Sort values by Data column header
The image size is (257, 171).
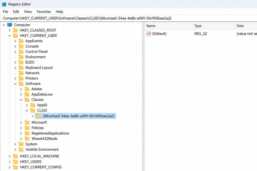click(246, 26)
